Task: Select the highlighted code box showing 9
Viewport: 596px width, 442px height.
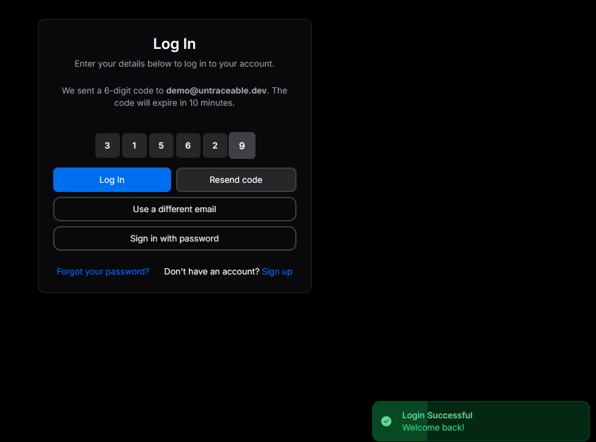Action: point(242,145)
